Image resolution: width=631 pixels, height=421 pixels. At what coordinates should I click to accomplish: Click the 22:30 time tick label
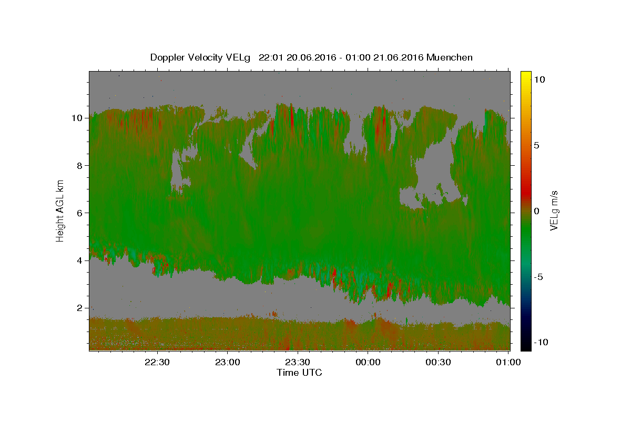coord(157,362)
